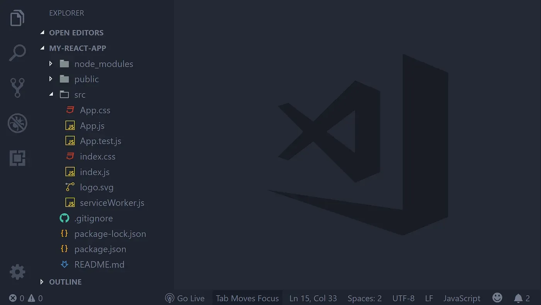Click the public folder icon

pos(65,79)
